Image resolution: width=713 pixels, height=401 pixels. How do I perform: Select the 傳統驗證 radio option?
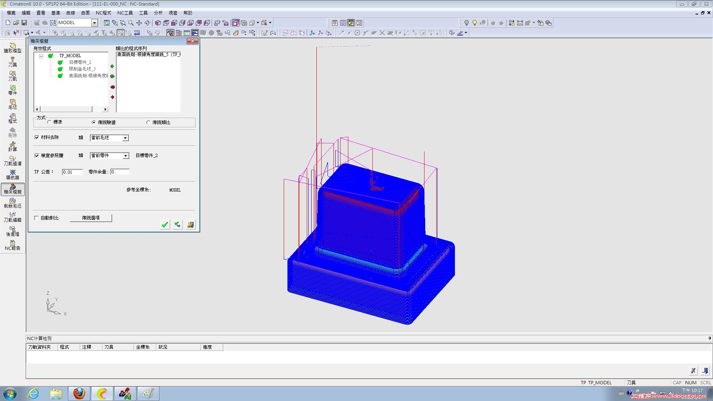pyautogui.click(x=94, y=122)
